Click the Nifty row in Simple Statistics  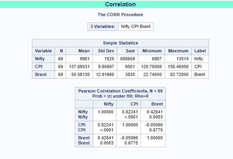(120, 59)
